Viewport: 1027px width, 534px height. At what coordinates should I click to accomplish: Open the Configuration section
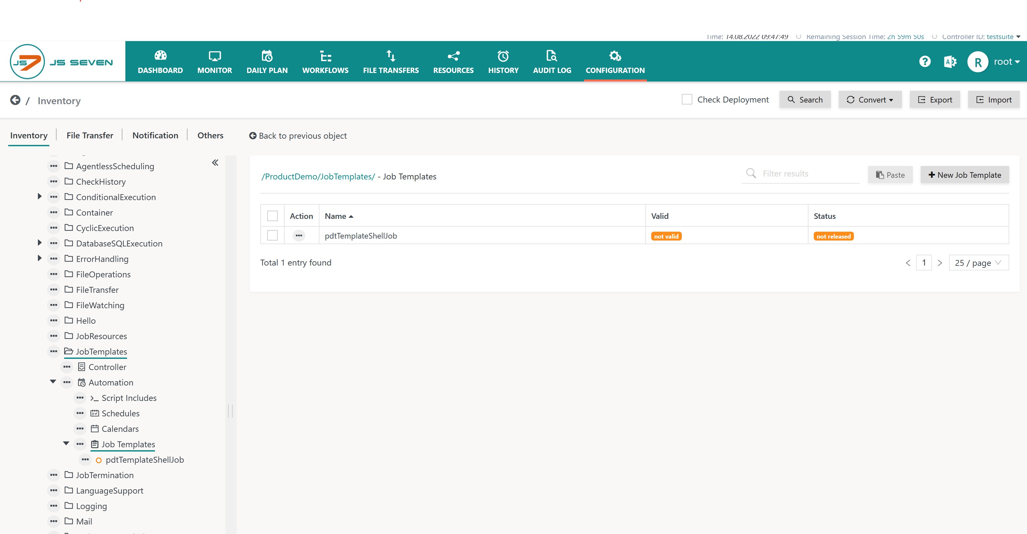coord(615,62)
